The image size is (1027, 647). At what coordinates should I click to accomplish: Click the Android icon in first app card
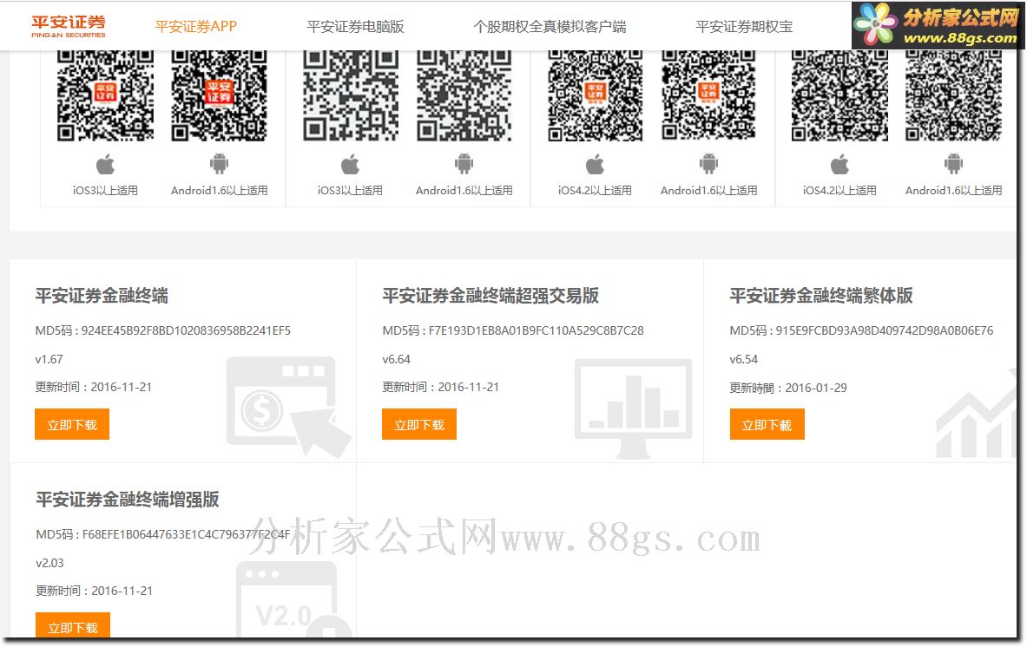pos(220,164)
